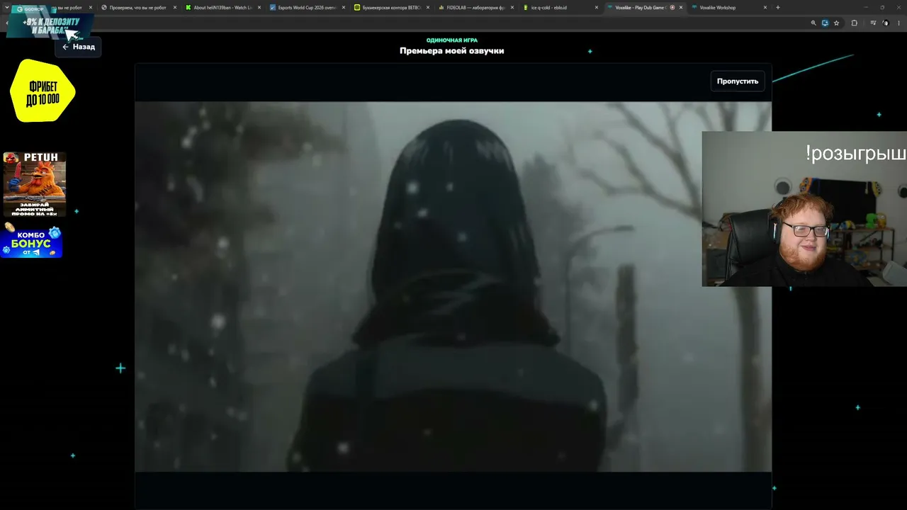
Task: Open the browser zoom magnifier icon
Action: pyautogui.click(x=813, y=23)
